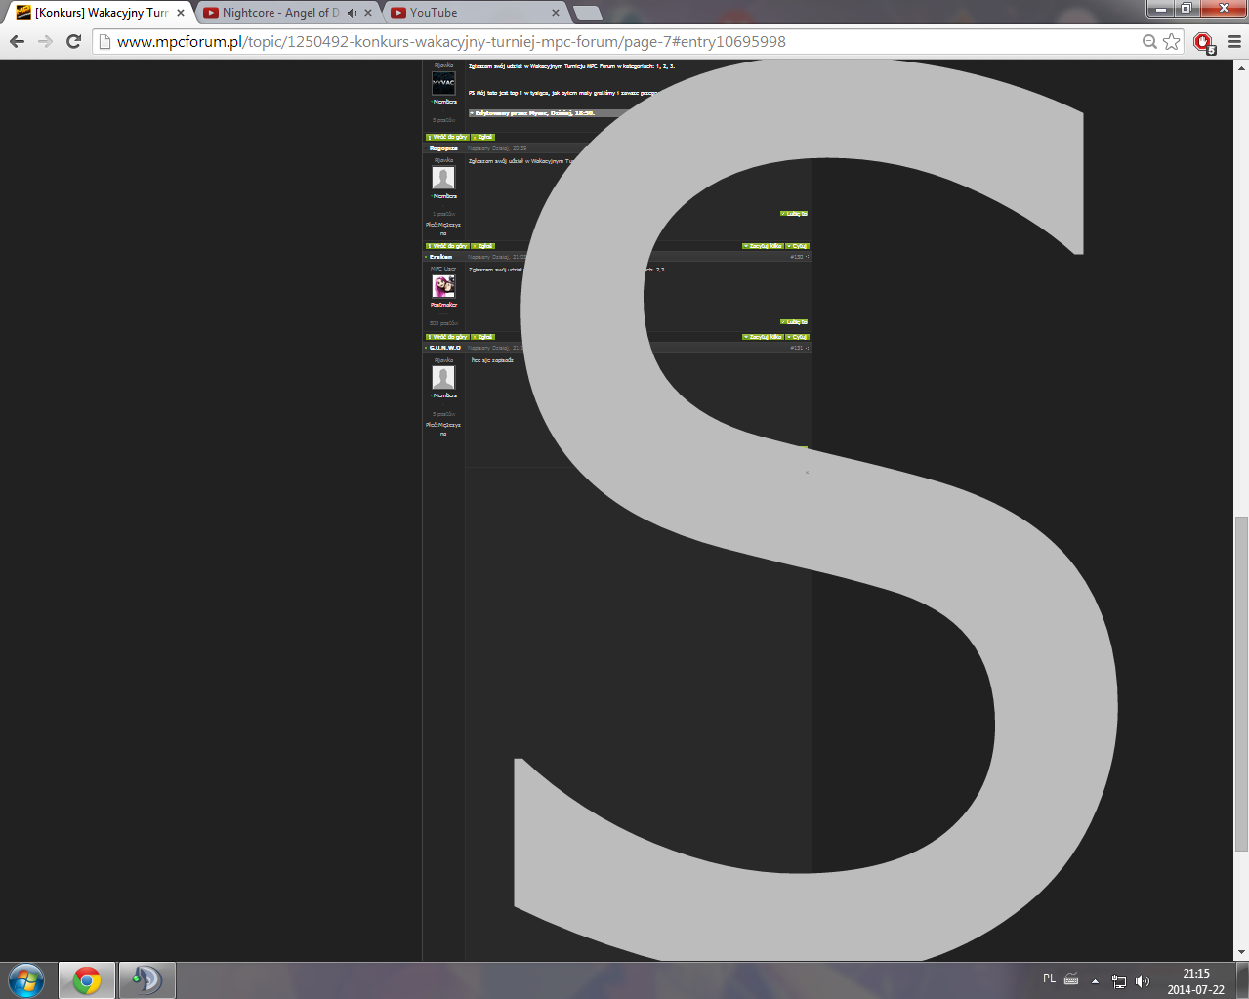Click the Chrome taskbar icon
Screen dimensions: 1249x999
click(x=87, y=980)
